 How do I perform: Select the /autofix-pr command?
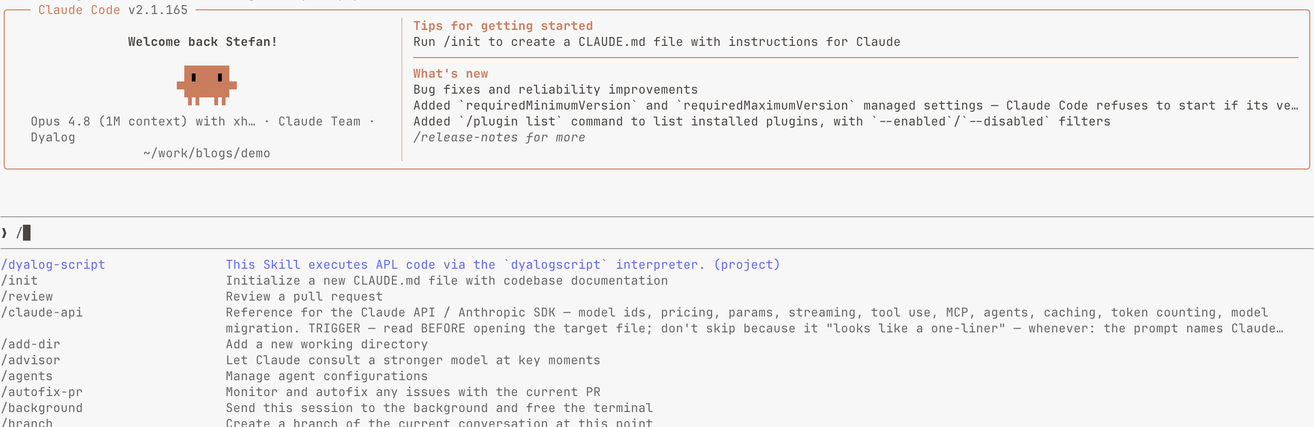pyautogui.click(x=42, y=392)
